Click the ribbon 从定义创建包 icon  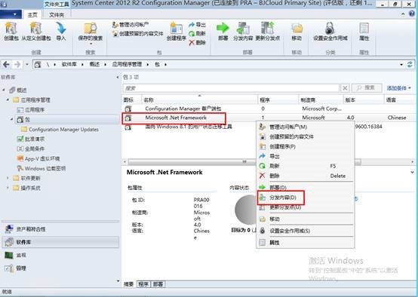click(35, 28)
